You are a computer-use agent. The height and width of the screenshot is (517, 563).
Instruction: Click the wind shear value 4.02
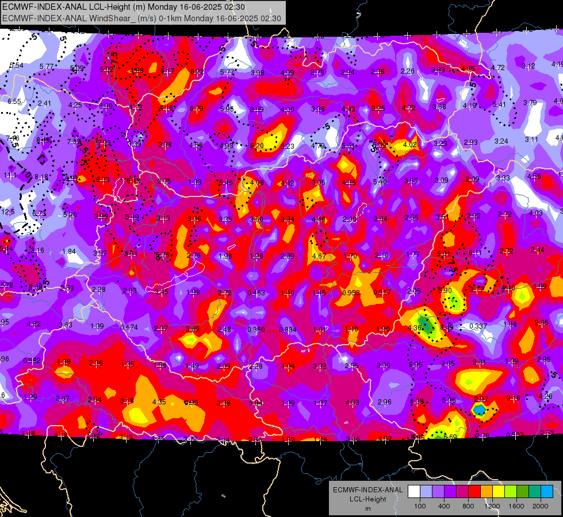click(x=409, y=145)
